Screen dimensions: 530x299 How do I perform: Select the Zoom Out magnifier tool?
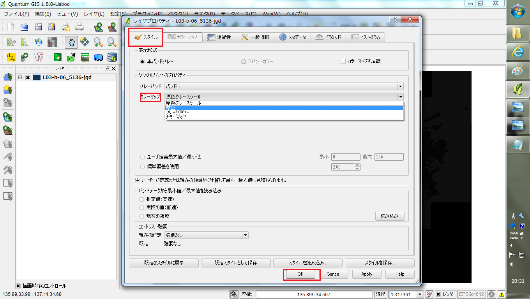(x=112, y=42)
